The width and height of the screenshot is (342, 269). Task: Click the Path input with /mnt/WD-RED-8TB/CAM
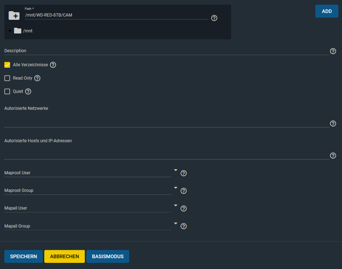117,15
